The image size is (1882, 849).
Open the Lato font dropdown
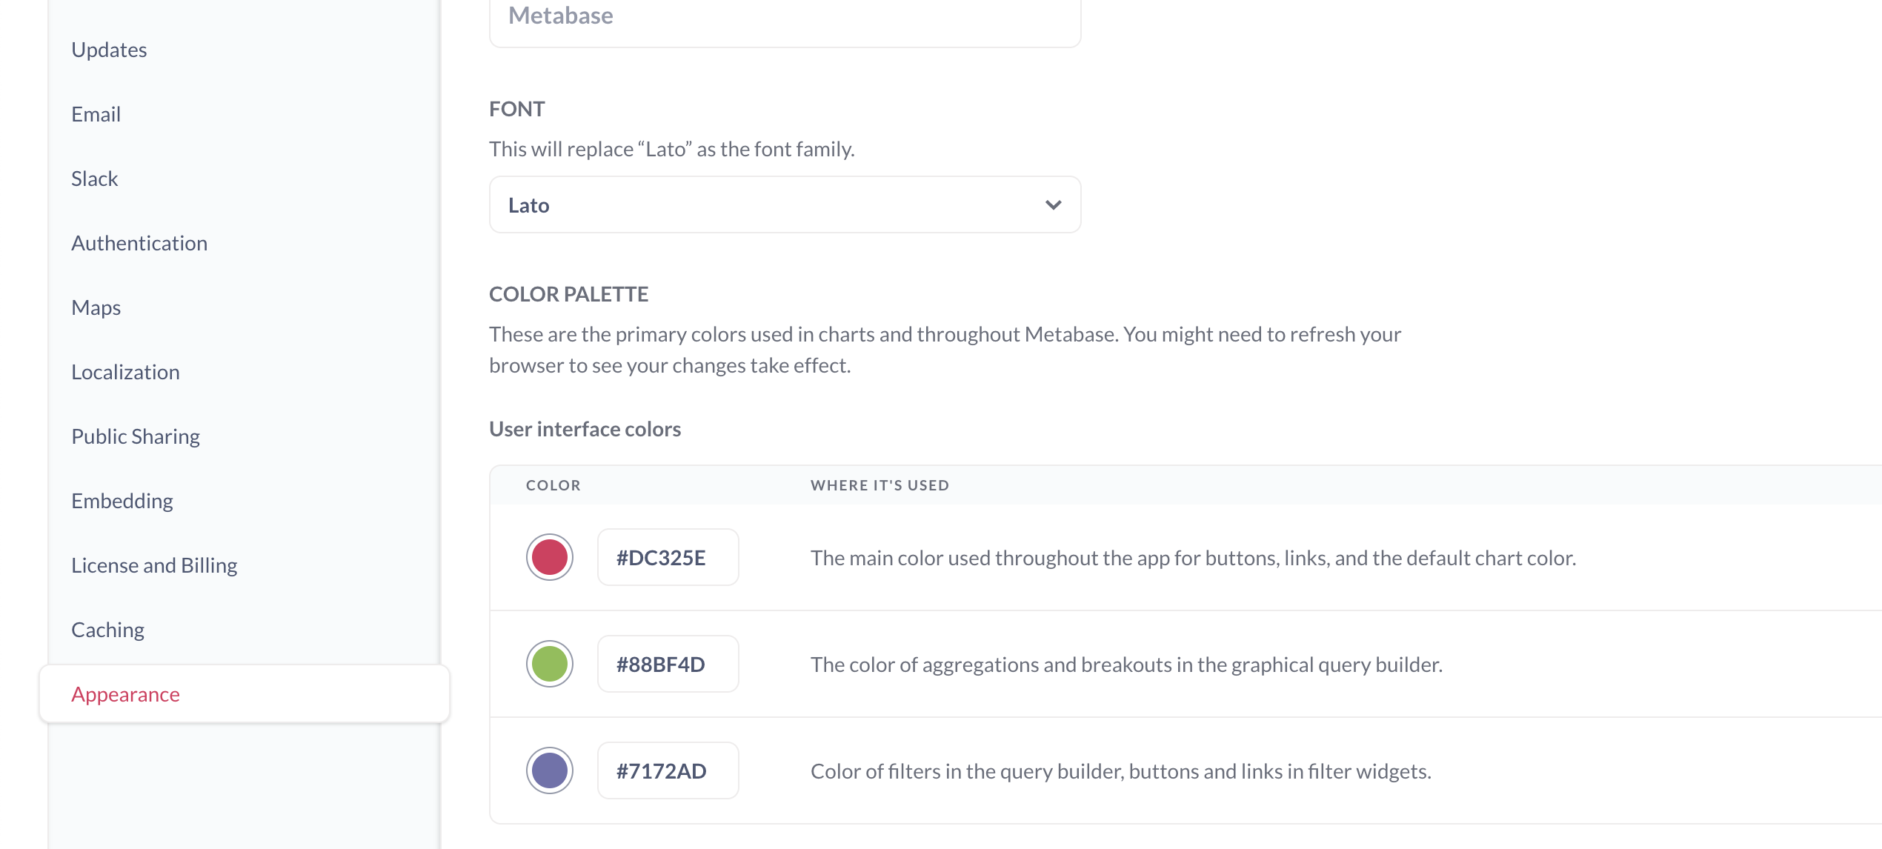tap(785, 204)
